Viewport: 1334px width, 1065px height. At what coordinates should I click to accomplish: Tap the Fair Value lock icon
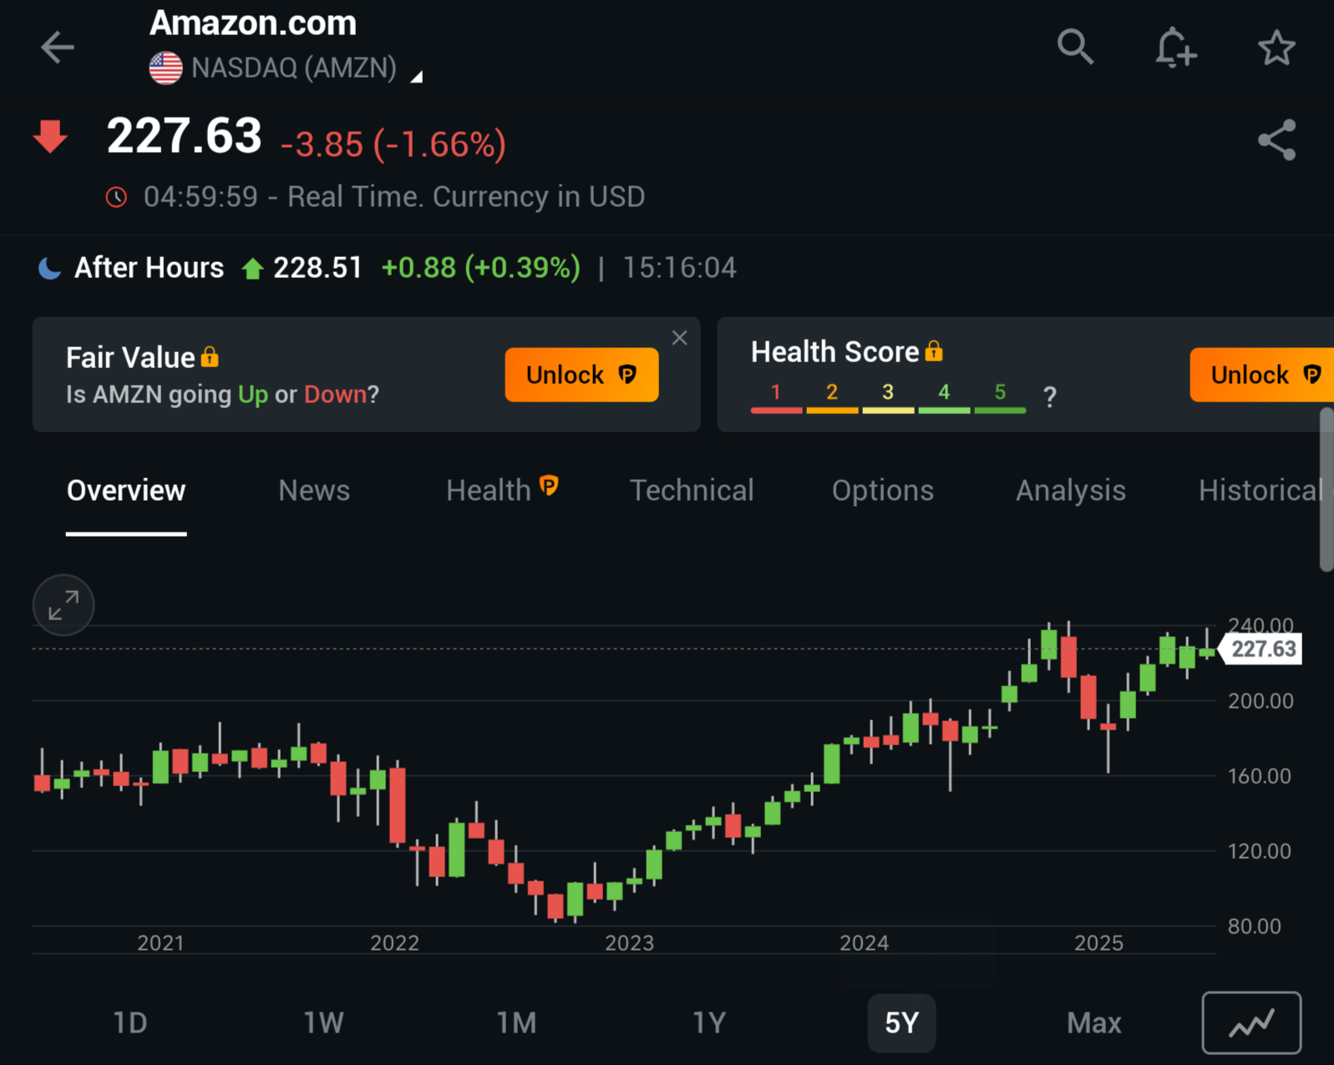(x=210, y=357)
